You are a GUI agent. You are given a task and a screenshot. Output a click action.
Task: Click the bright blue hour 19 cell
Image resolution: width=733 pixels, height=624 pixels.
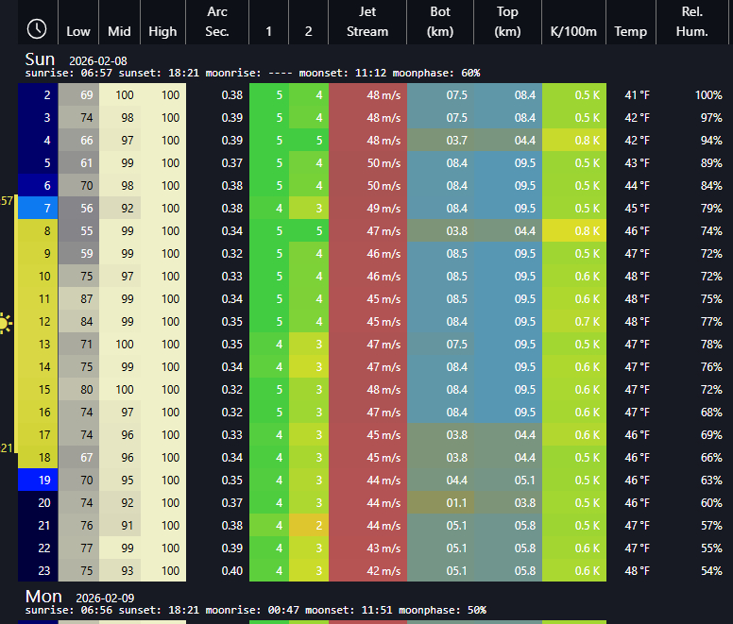point(38,480)
